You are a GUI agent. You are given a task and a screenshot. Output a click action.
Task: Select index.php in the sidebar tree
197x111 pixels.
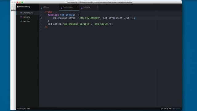(x=26, y=17)
